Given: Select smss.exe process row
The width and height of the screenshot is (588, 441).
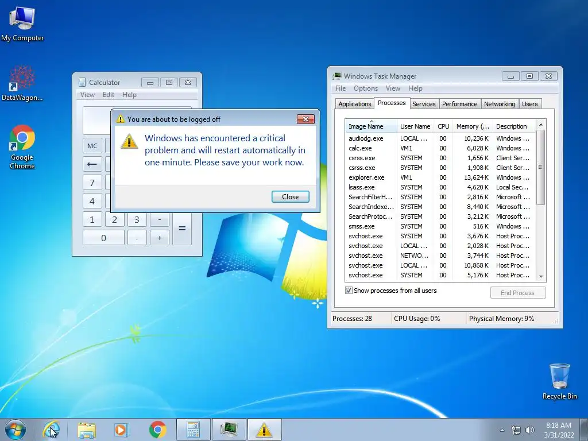Looking at the screenshot, I should pyautogui.click(x=440, y=226).
